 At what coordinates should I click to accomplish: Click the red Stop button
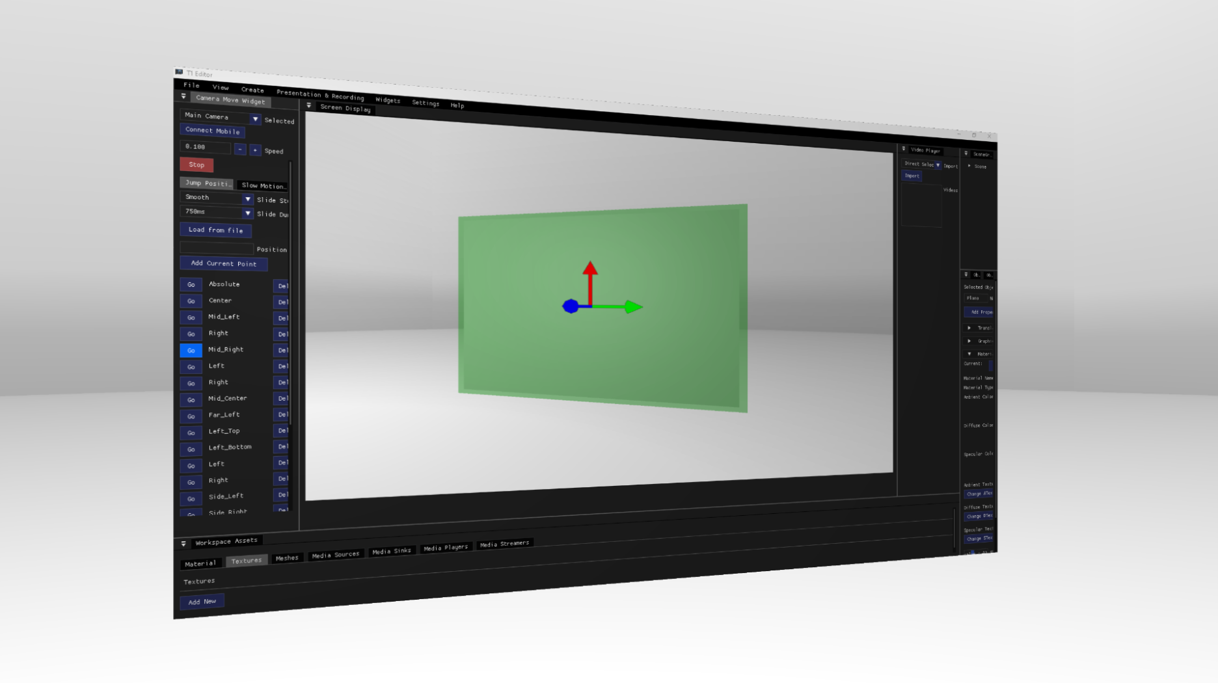(196, 165)
